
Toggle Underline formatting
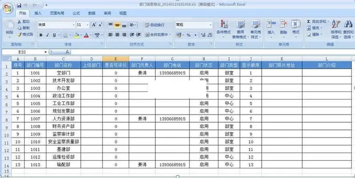tap(54, 35)
